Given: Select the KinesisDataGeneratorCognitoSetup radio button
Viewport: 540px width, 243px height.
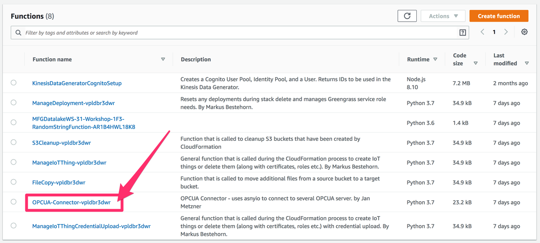Looking at the screenshot, I should click(x=14, y=83).
